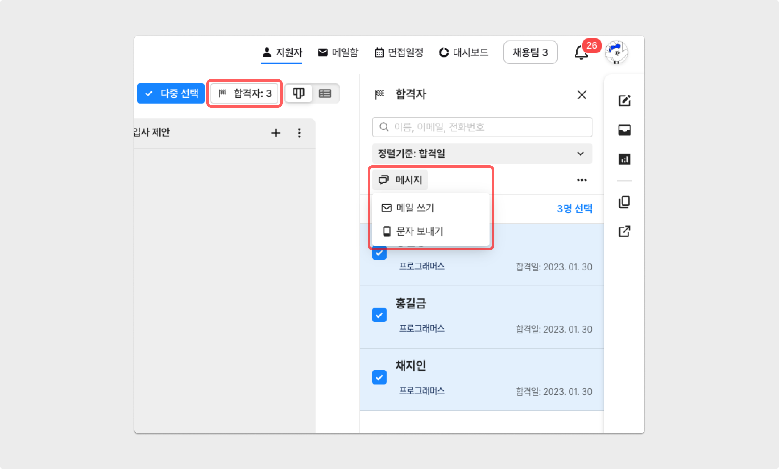The width and height of the screenshot is (779, 469).
Task: Open the user profile avatar
Action: point(616,53)
